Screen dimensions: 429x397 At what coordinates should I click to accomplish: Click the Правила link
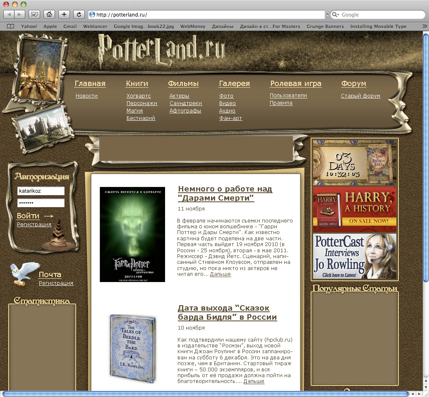pos(281,103)
